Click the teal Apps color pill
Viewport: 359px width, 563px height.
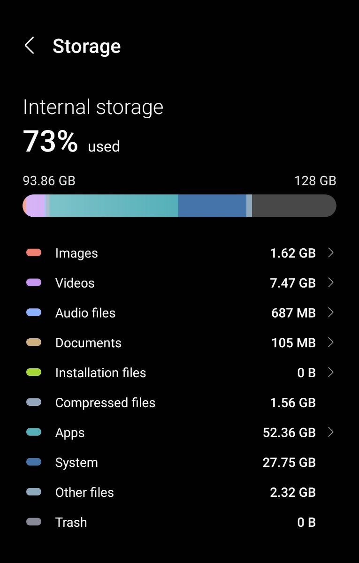click(x=34, y=433)
